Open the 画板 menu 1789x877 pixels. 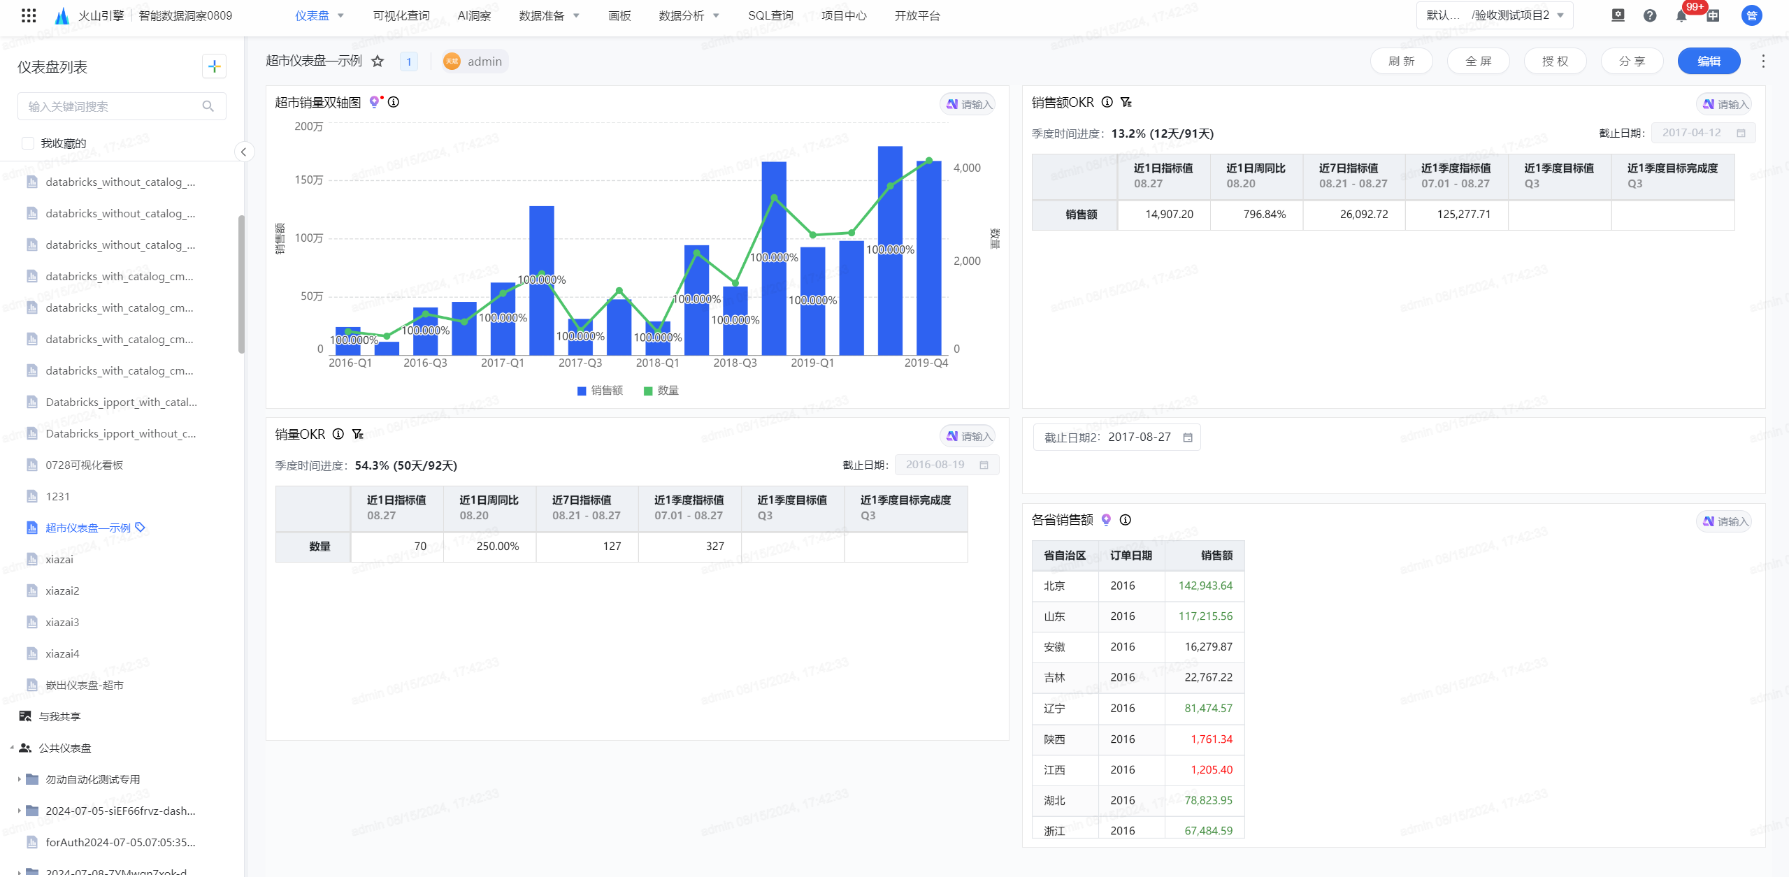point(619,15)
